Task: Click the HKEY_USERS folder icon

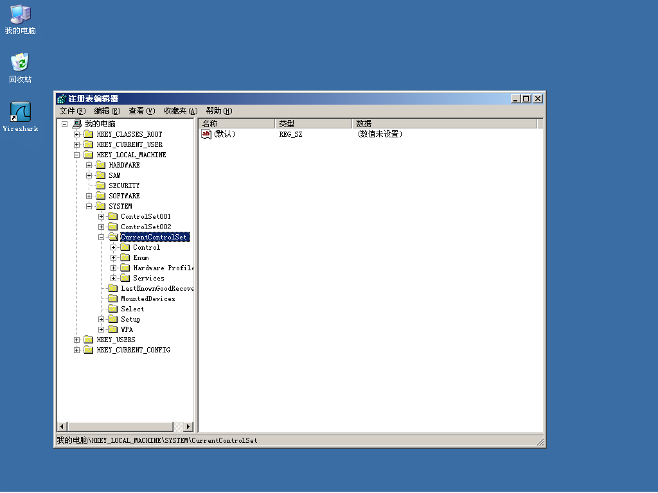Action: (x=88, y=340)
